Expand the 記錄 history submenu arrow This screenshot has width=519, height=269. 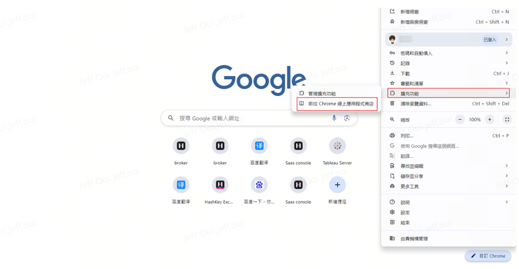(x=507, y=63)
